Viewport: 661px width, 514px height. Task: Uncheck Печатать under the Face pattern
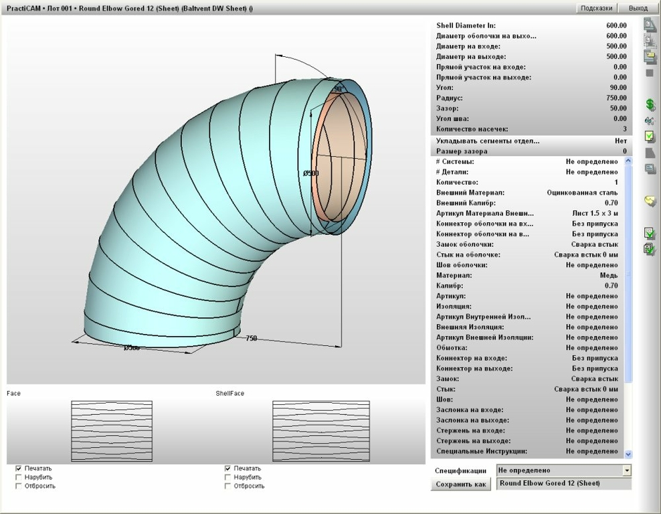pyautogui.click(x=19, y=468)
